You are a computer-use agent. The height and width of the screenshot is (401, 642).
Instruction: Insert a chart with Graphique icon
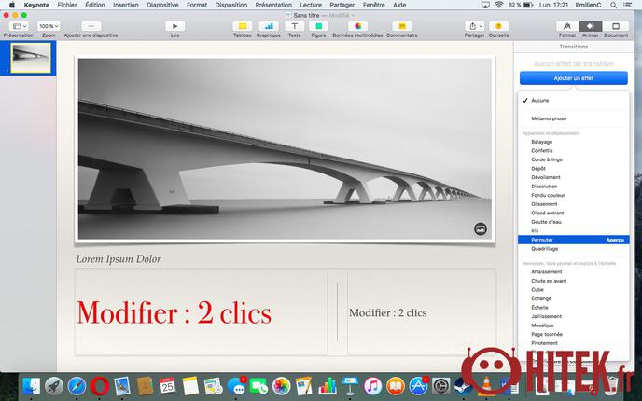[269, 26]
